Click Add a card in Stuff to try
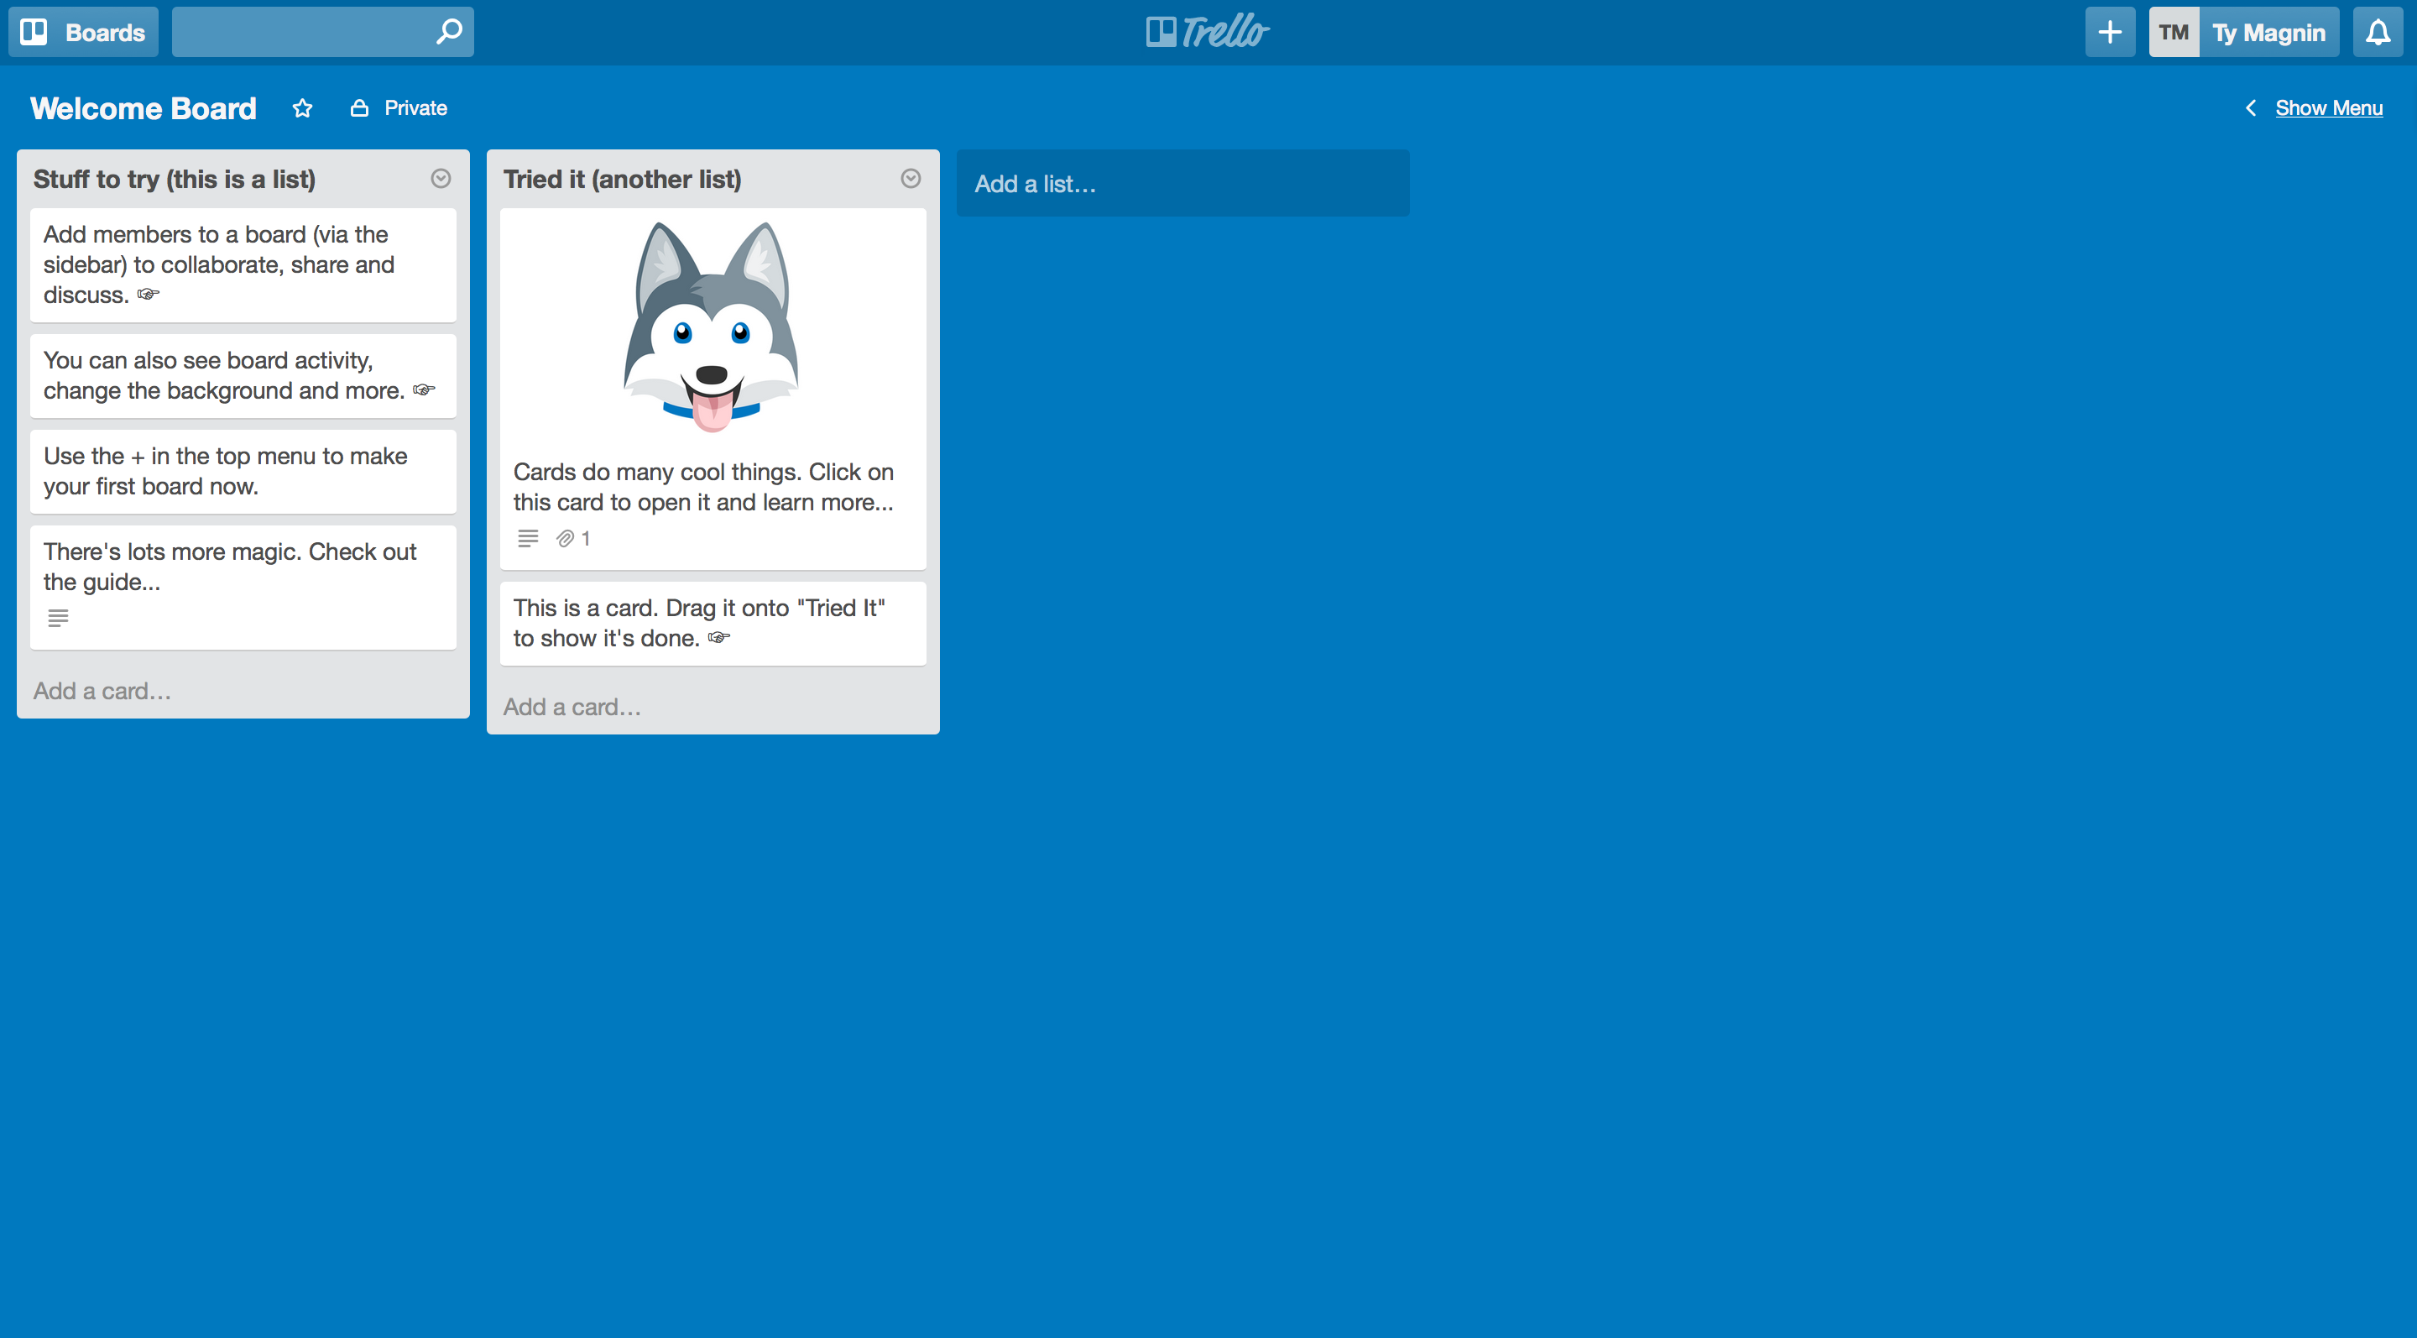2417x1338 pixels. point(102,691)
